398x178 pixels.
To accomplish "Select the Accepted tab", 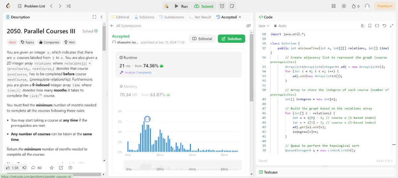I will click(x=226, y=17).
